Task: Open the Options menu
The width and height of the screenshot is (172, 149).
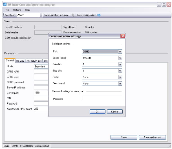Action: tap(17, 10)
